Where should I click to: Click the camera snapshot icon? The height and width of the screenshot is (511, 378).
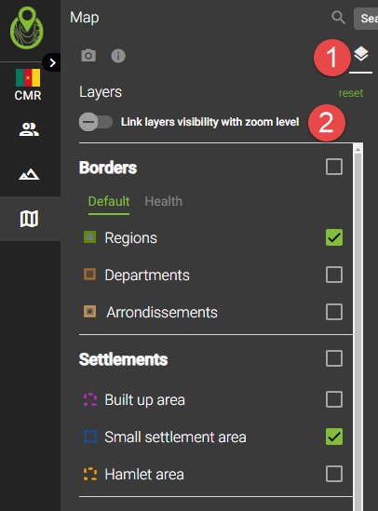pyautogui.click(x=88, y=56)
